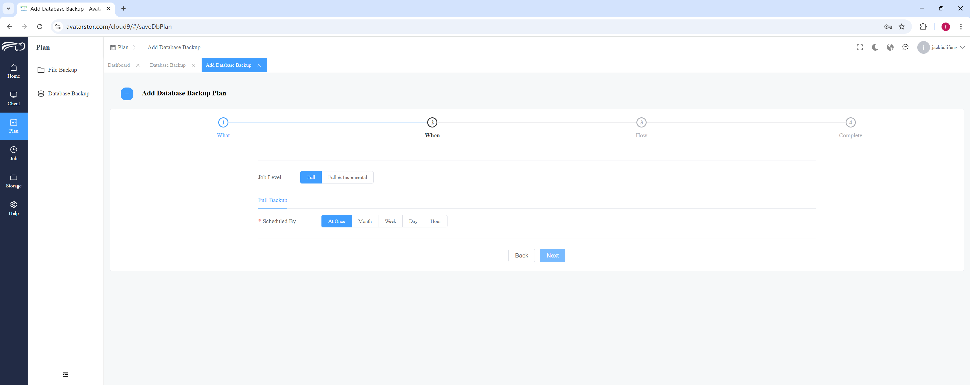Expand the jackie.lifeng user dropdown

[941, 47]
